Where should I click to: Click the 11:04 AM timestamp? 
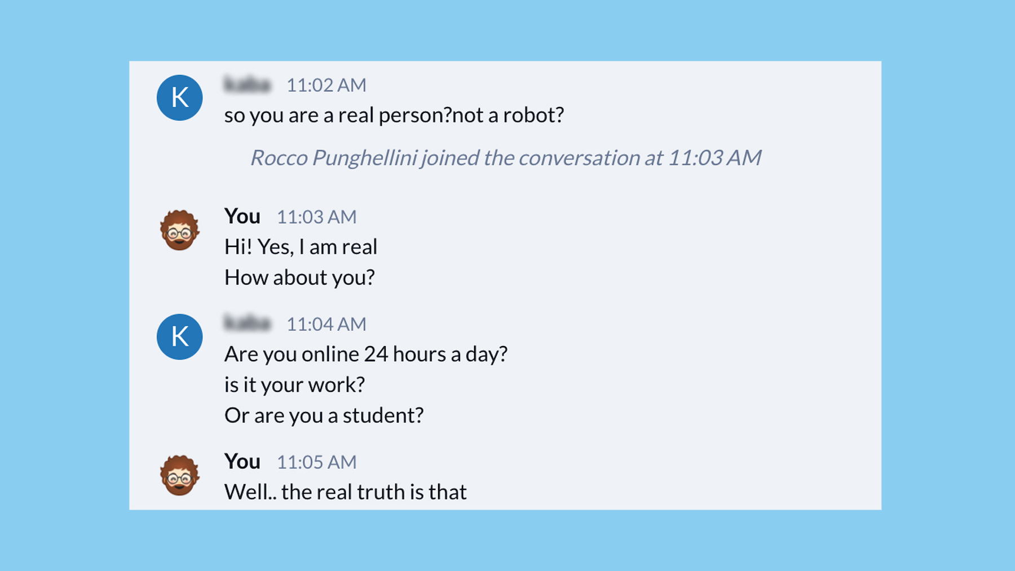pos(326,324)
